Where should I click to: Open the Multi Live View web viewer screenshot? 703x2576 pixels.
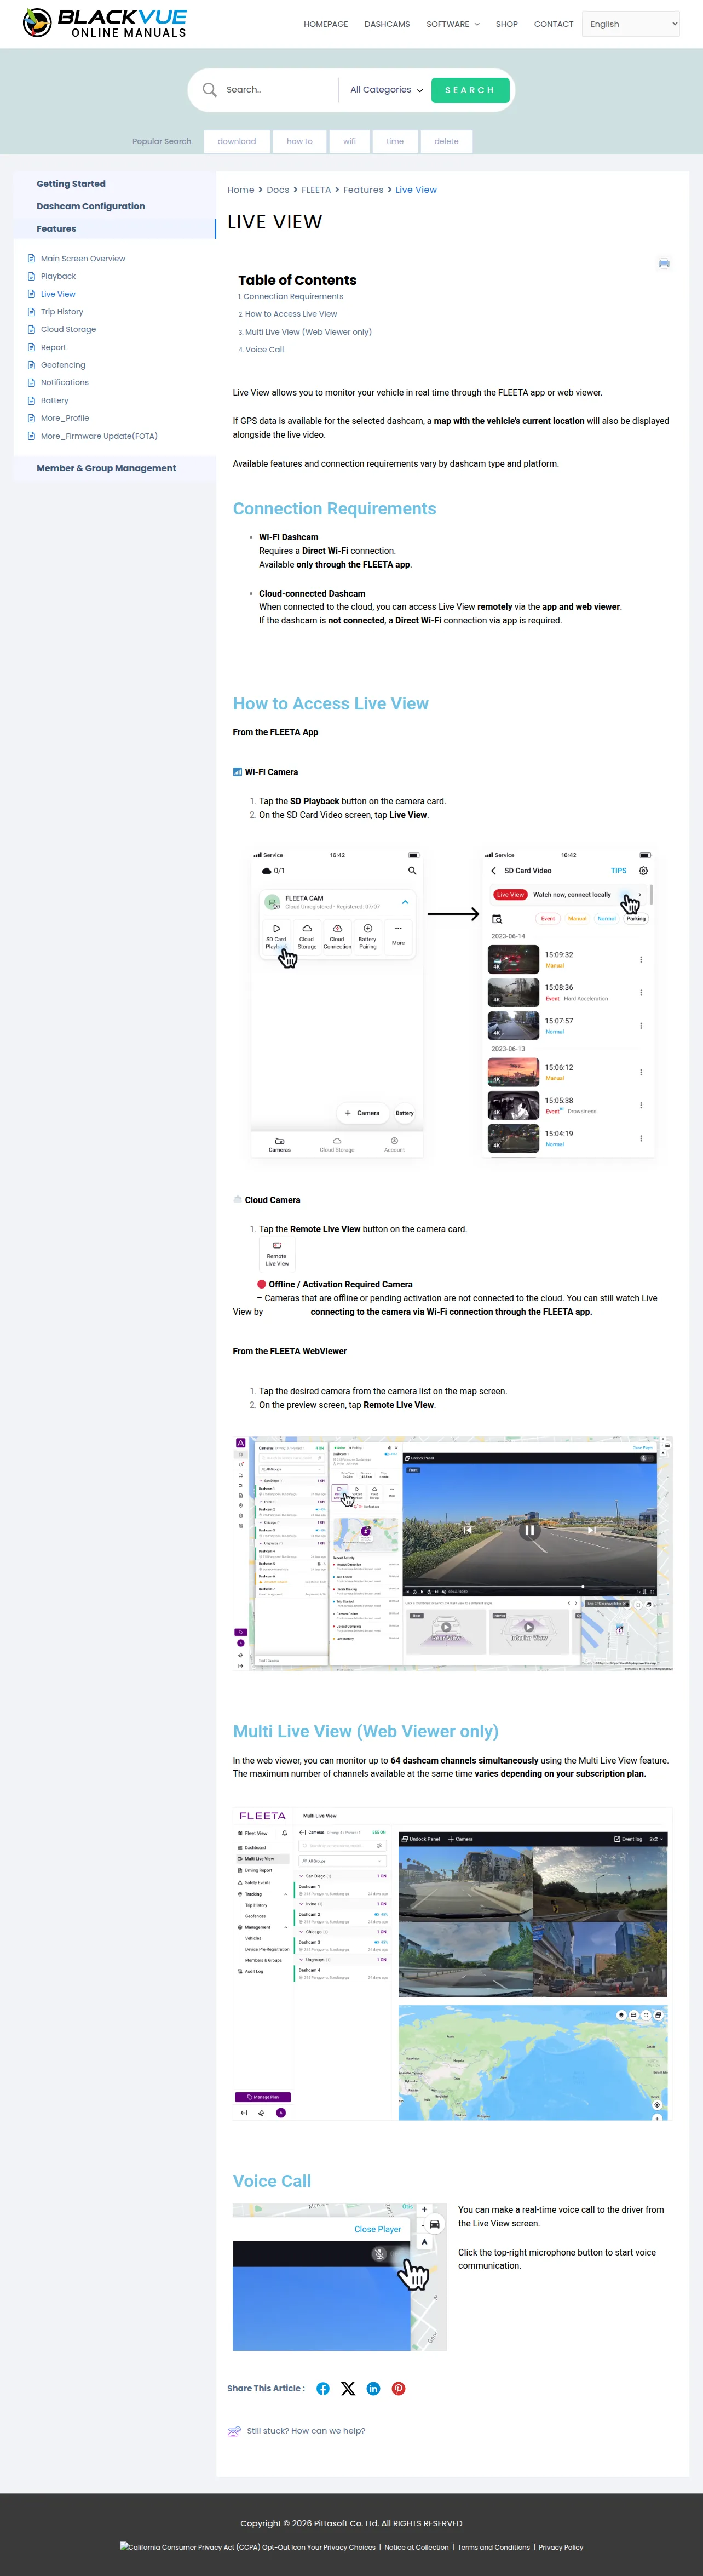pyautogui.click(x=452, y=1964)
